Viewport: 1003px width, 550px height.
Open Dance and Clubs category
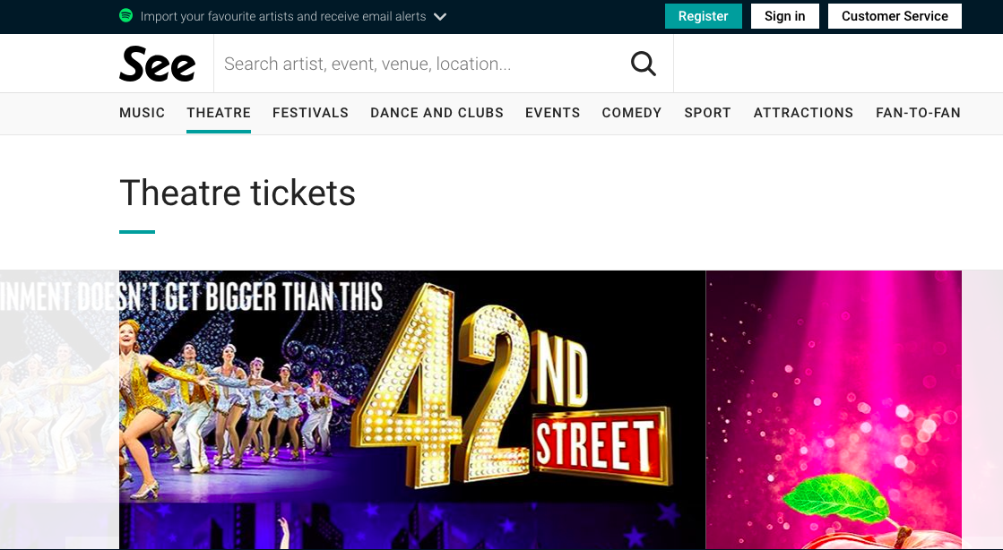(x=437, y=113)
